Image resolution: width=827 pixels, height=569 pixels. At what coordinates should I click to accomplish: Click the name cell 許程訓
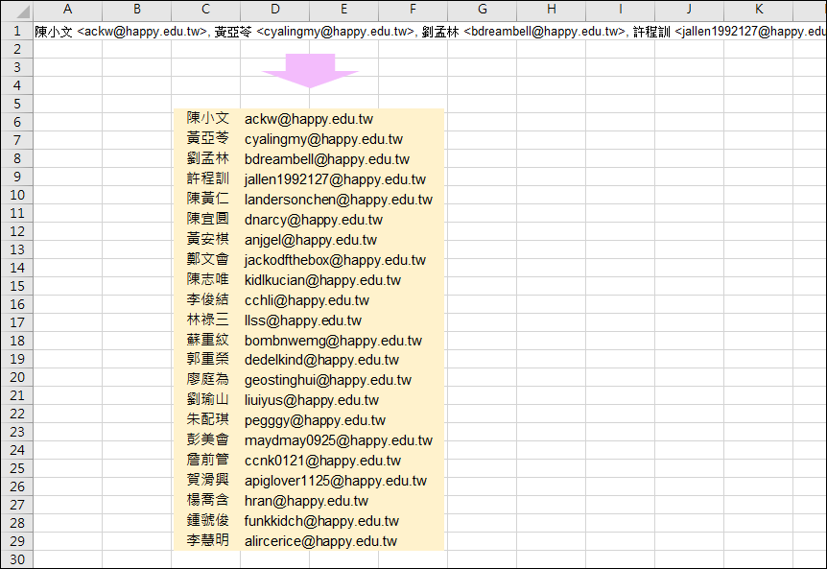pos(208,178)
